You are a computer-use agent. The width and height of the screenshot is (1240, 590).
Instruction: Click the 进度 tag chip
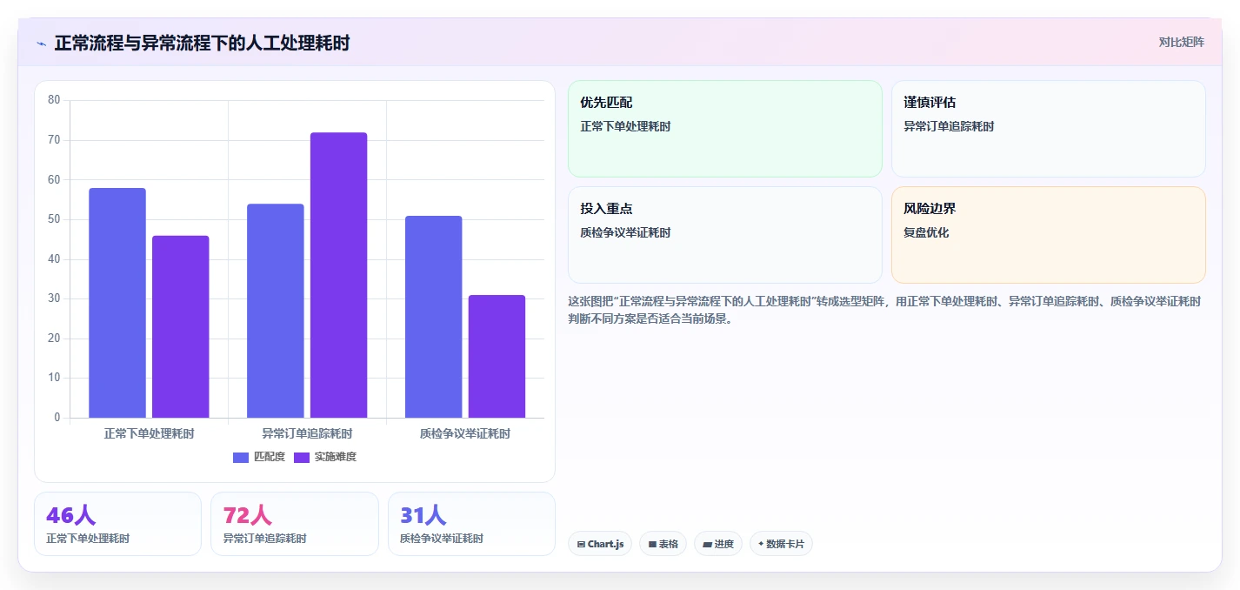pyautogui.click(x=718, y=544)
